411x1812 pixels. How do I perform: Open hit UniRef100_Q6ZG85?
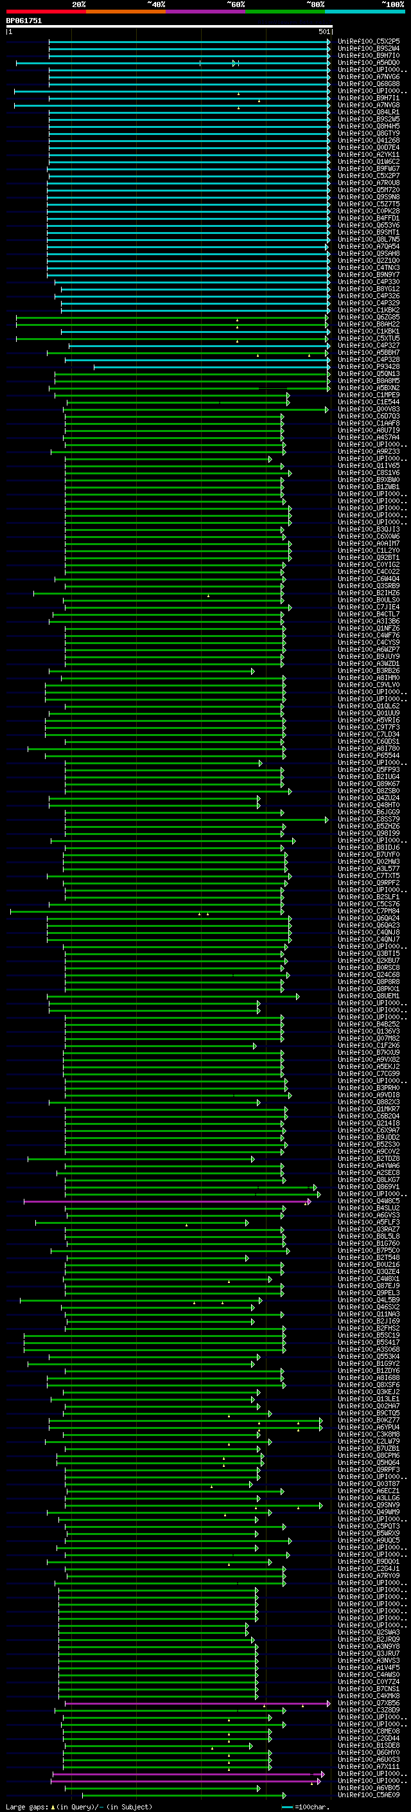(x=369, y=316)
